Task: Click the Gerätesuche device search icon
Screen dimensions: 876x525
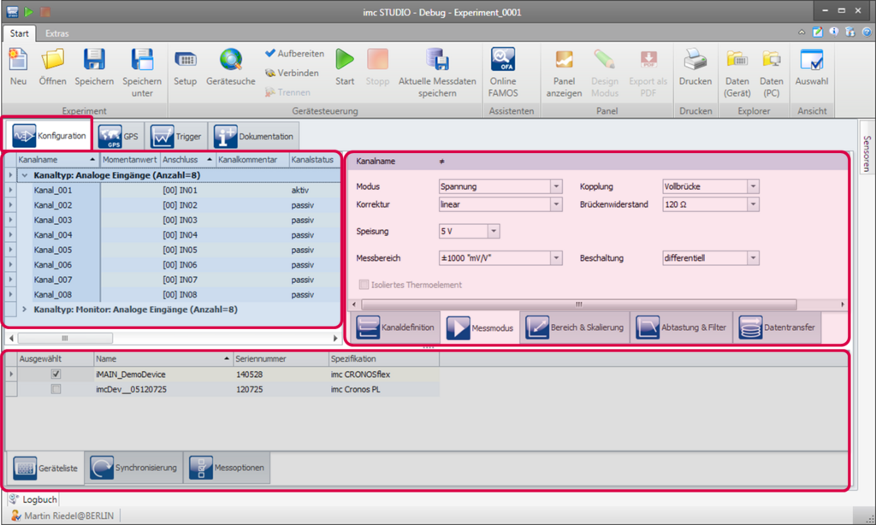Action: 230,60
